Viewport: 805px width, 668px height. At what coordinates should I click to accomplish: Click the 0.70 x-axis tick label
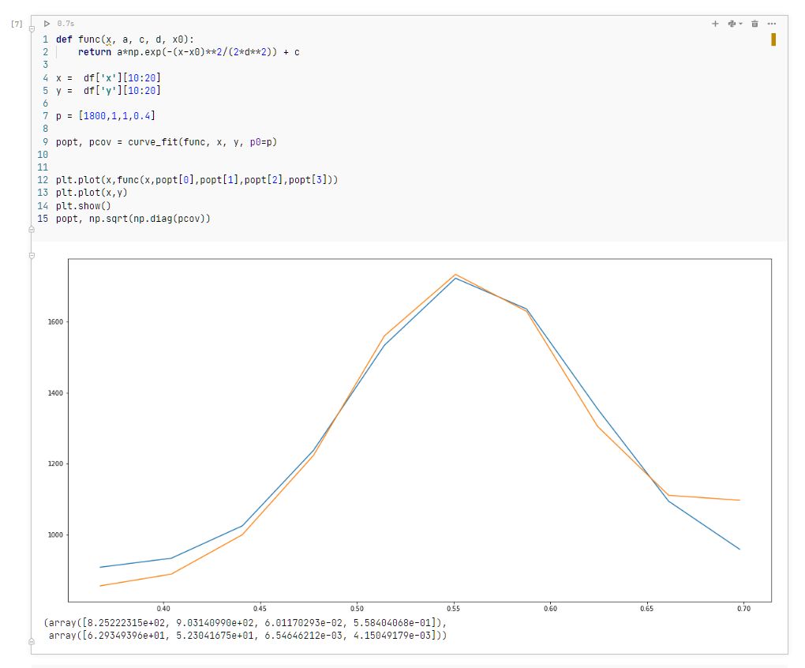[x=743, y=609]
